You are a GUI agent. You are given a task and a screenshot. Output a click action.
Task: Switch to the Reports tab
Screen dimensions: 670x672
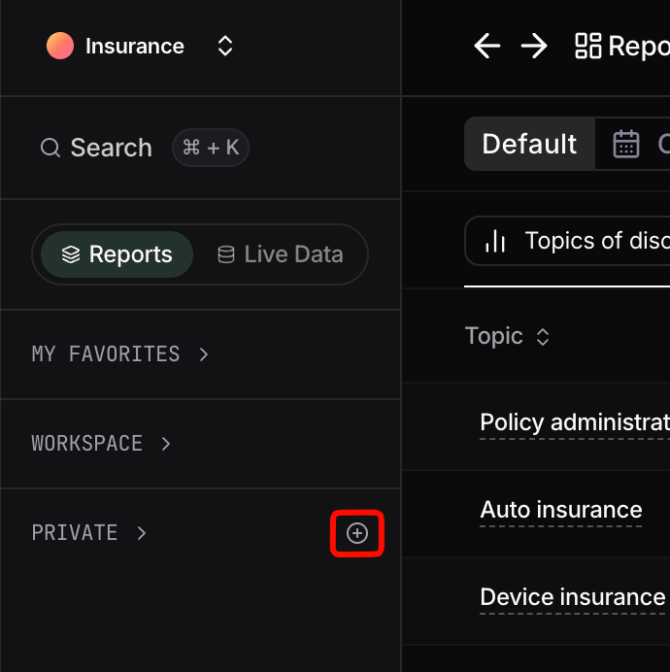point(117,254)
